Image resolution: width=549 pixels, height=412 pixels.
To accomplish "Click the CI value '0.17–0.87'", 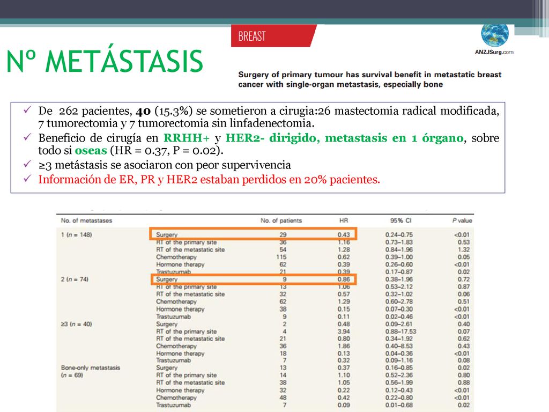I will point(399,272).
